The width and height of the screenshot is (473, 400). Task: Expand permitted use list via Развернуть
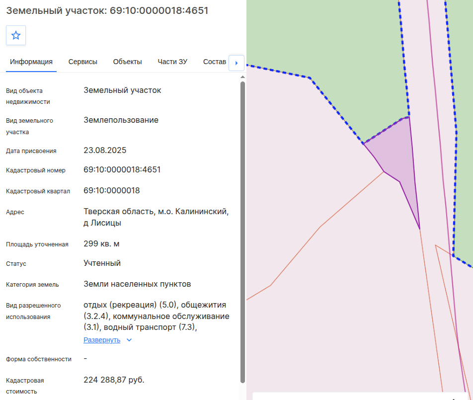tap(102, 340)
